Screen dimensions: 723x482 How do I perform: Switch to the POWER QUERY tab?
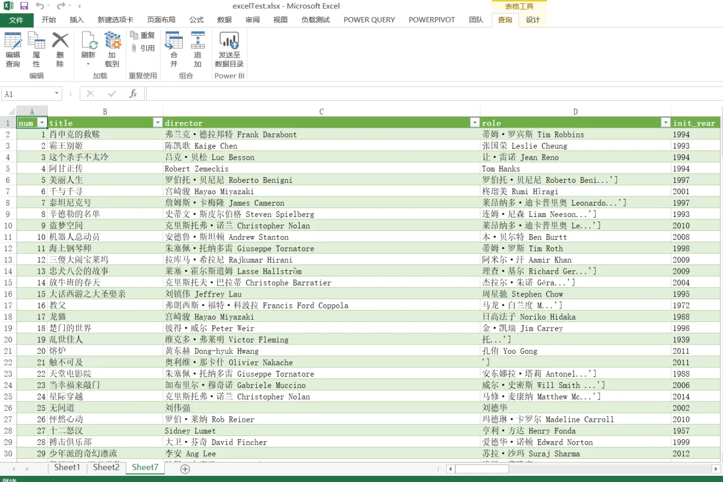pyautogui.click(x=369, y=20)
